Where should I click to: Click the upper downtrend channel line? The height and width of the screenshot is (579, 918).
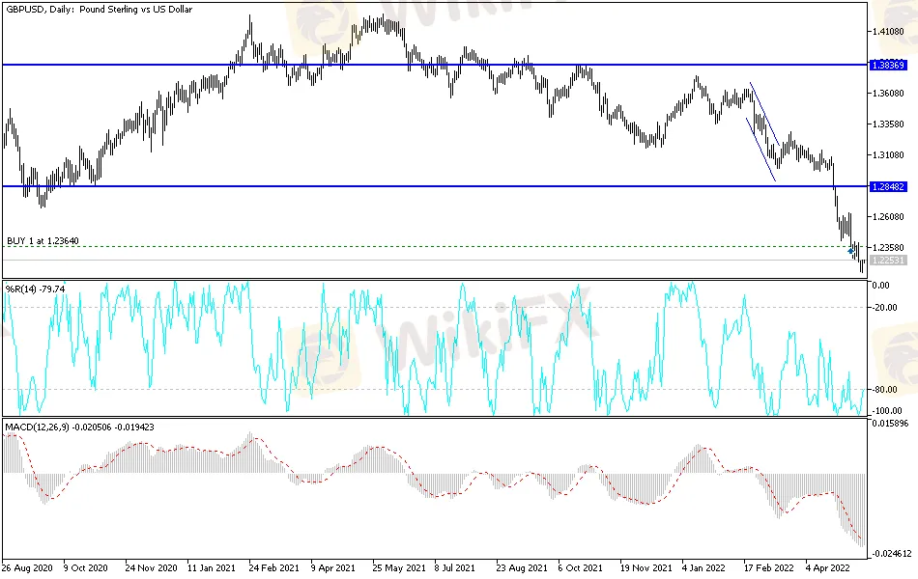tap(765, 114)
